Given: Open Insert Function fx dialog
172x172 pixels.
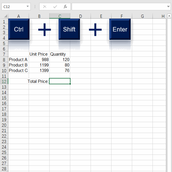Looking at the screenshot, I should 65,7.
